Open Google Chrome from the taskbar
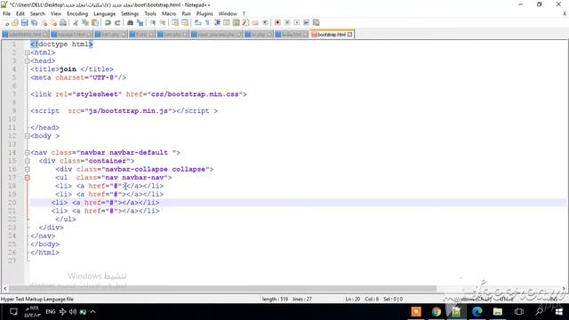Viewport: 569px width, 320px height. pos(437,312)
